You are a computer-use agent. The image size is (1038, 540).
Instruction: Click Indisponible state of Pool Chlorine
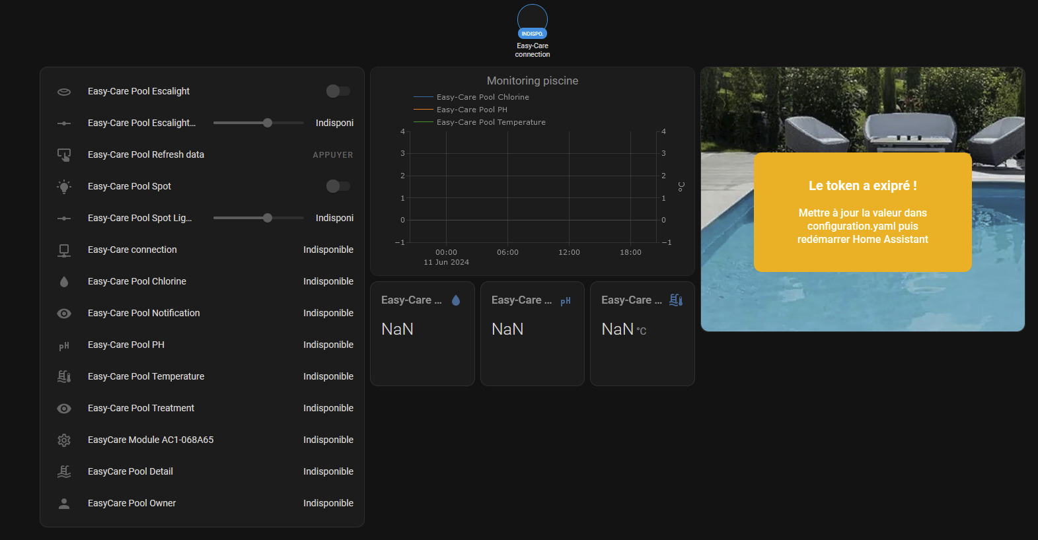[x=328, y=281]
